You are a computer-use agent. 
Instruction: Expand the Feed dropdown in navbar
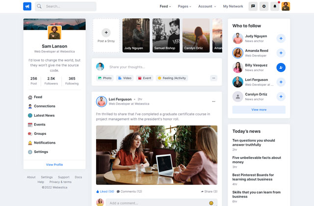165,6
